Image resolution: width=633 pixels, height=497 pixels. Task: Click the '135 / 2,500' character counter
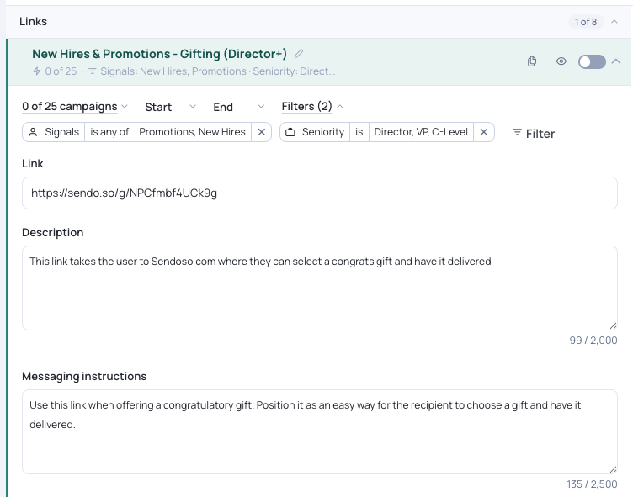[x=592, y=484]
